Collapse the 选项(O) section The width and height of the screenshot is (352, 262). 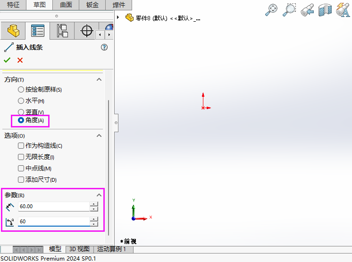[x=99, y=135]
